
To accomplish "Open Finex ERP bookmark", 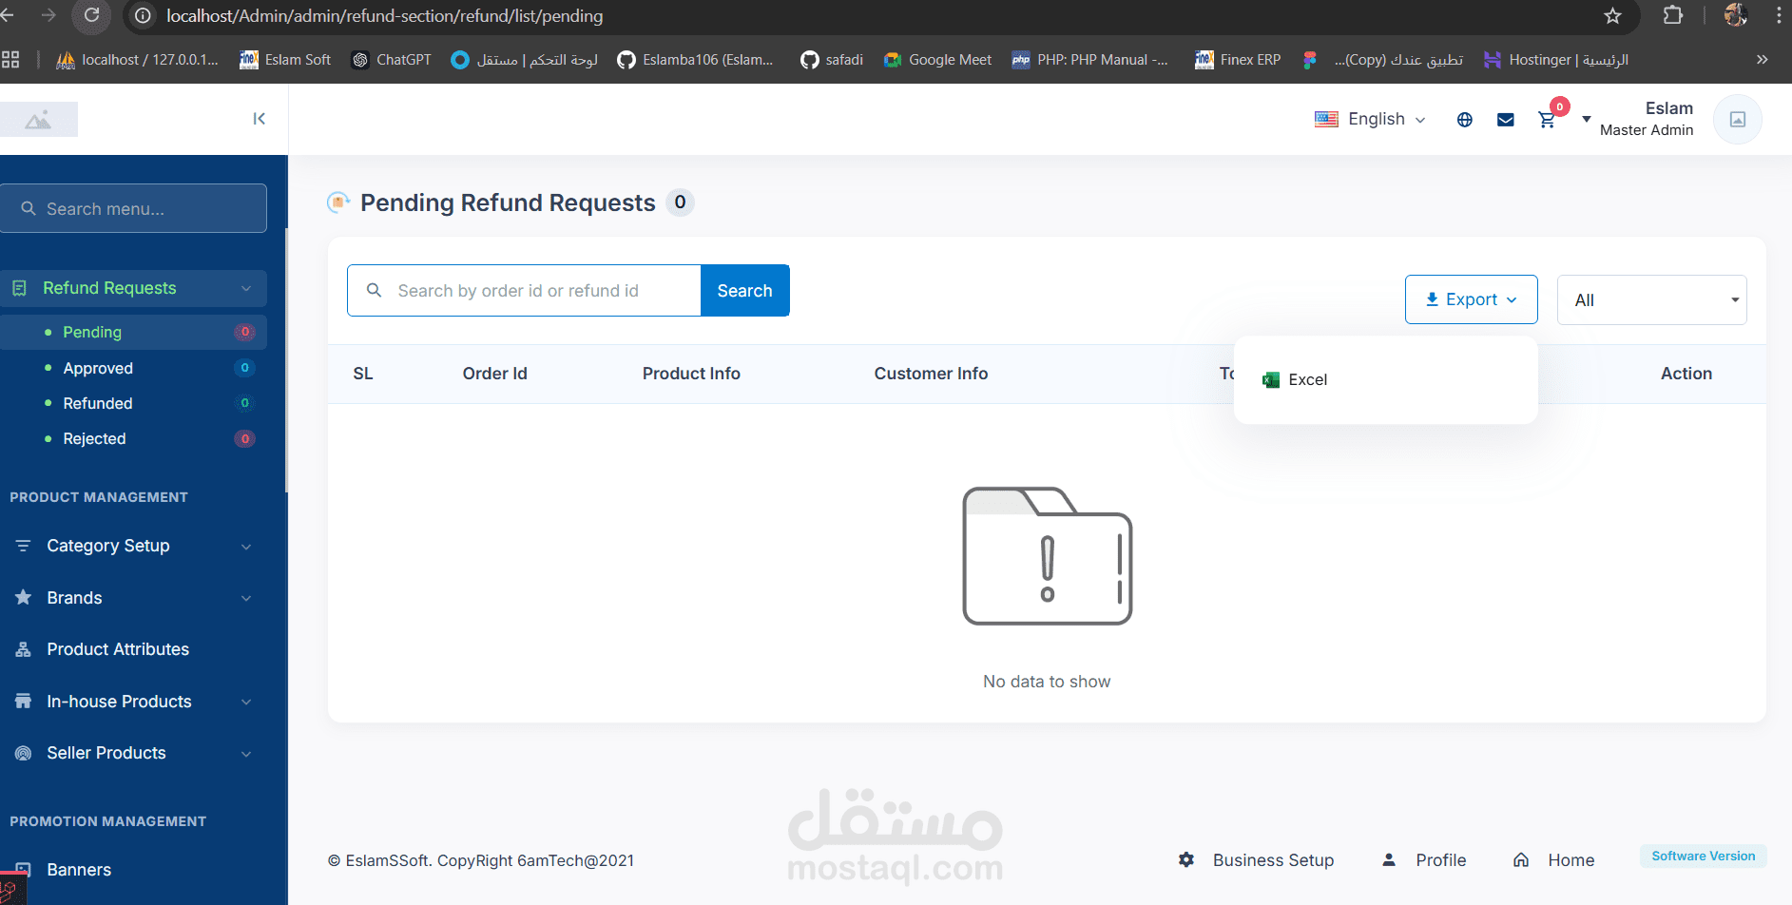I will pyautogui.click(x=1238, y=60).
